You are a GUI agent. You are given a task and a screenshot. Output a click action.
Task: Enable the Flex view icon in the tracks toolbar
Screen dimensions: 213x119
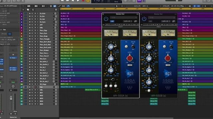63,6
